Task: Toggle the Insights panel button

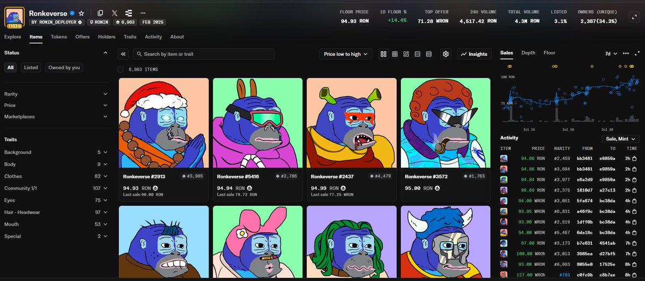Action: 474,54
